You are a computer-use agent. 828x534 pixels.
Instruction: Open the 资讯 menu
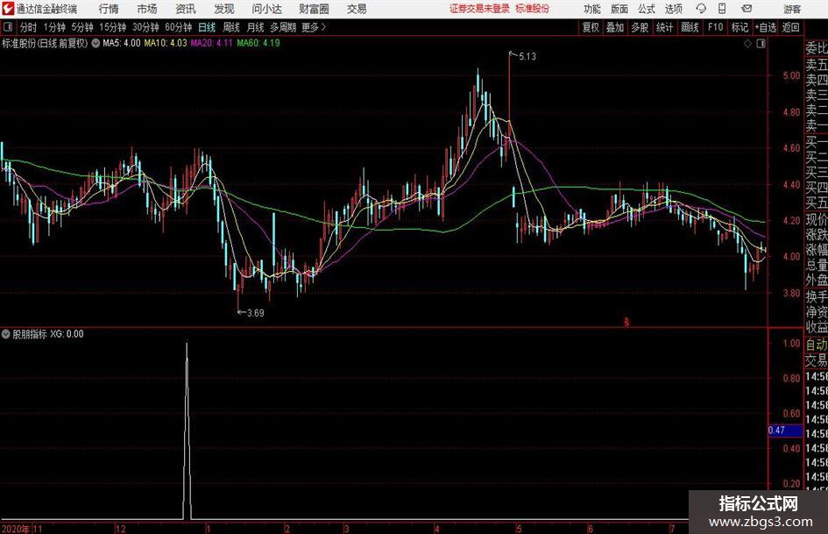(x=186, y=9)
